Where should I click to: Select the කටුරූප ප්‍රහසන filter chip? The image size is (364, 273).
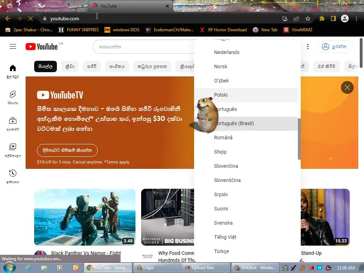(152, 66)
